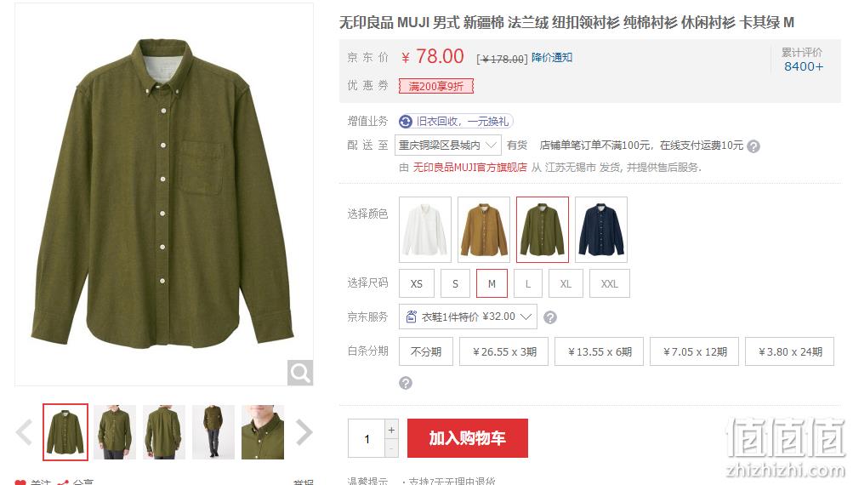Claim the 满200享9折 coupon
This screenshot has height=485, width=853.
coord(435,86)
